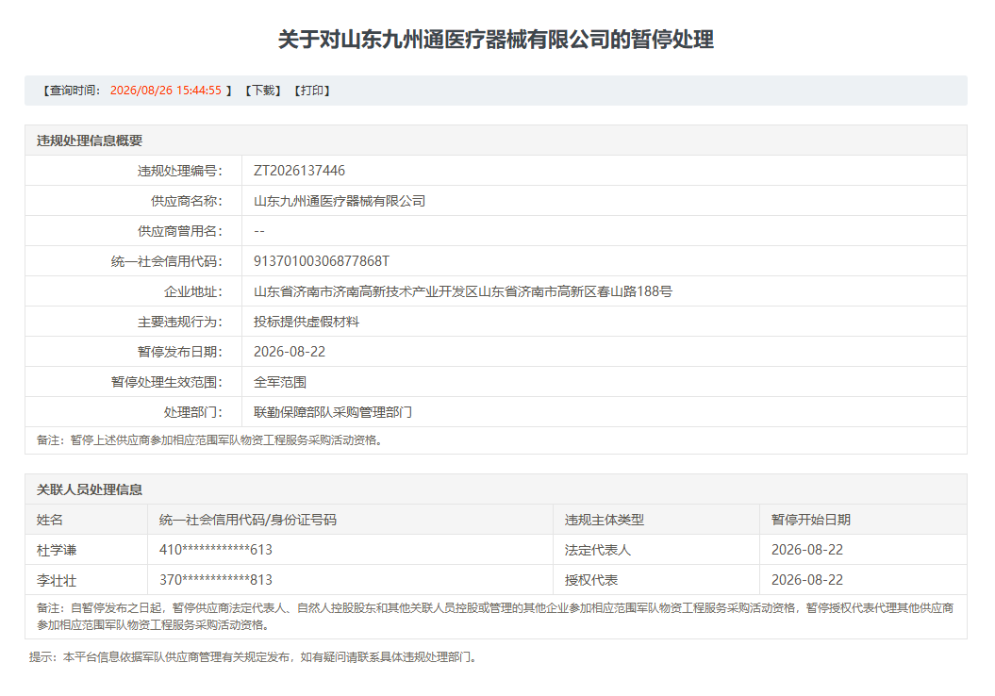The width and height of the screenshot is (995, 696).
Task: Click the 暂停处理生效范围 label
Action: (167, 383)
